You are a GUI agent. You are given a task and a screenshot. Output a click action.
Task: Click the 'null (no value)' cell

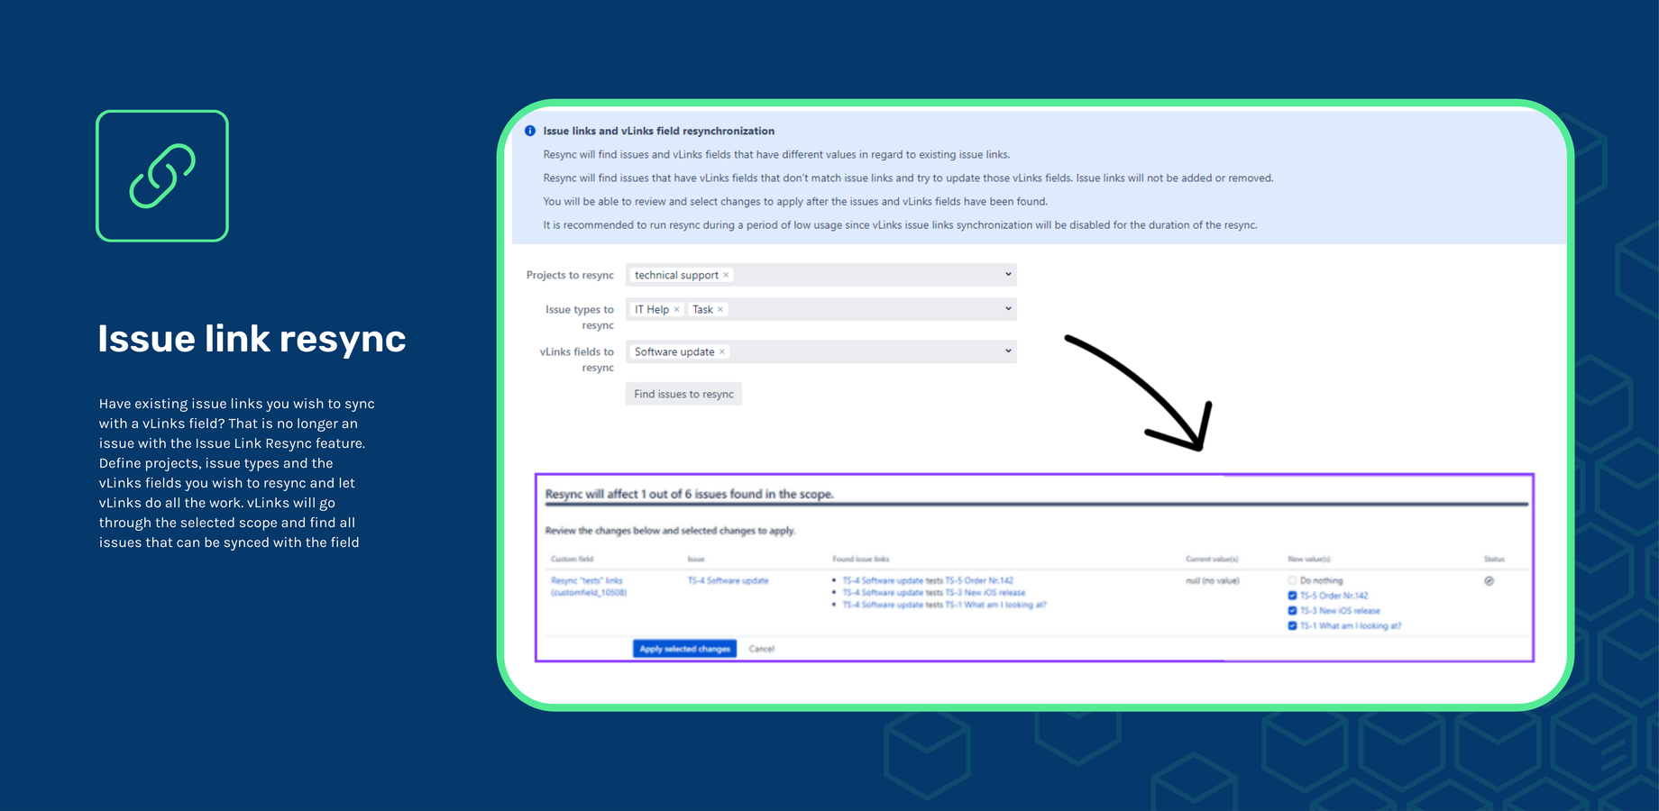(1213, 580)
